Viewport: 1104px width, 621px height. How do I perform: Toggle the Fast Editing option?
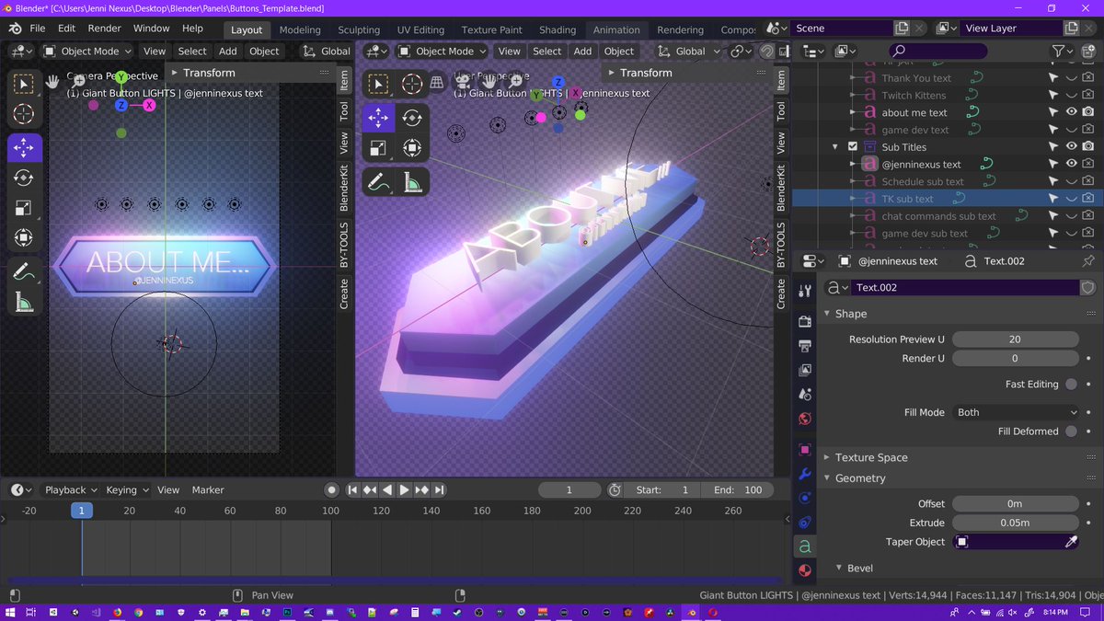tap(1071, 385)
